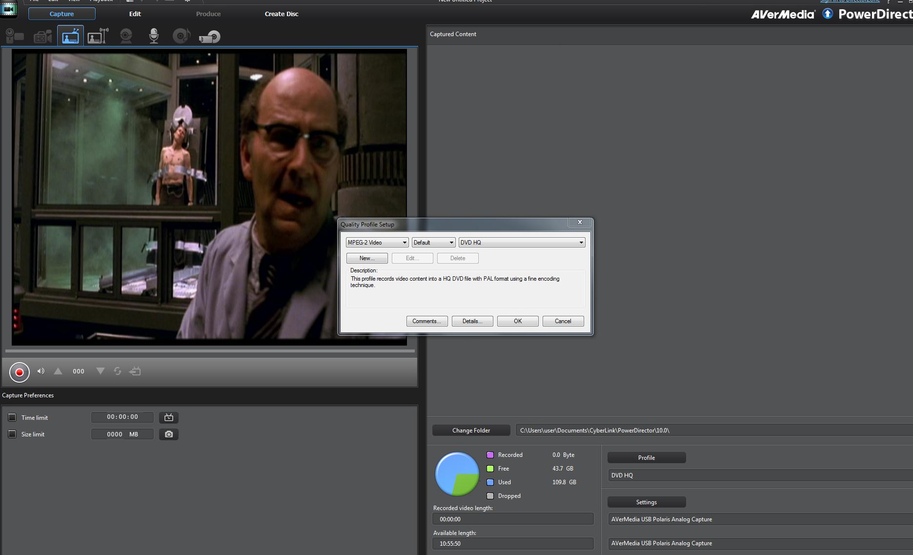
Task: Switch to the Produce tab
Action: [x=208, y=14]
